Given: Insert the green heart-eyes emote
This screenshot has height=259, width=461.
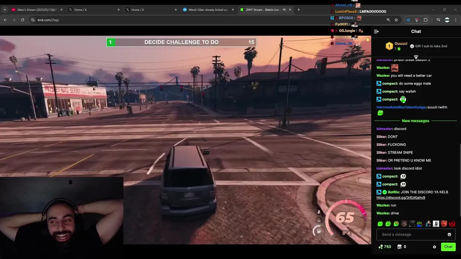Looking at the screenshot, I should (x=396, y=224).
